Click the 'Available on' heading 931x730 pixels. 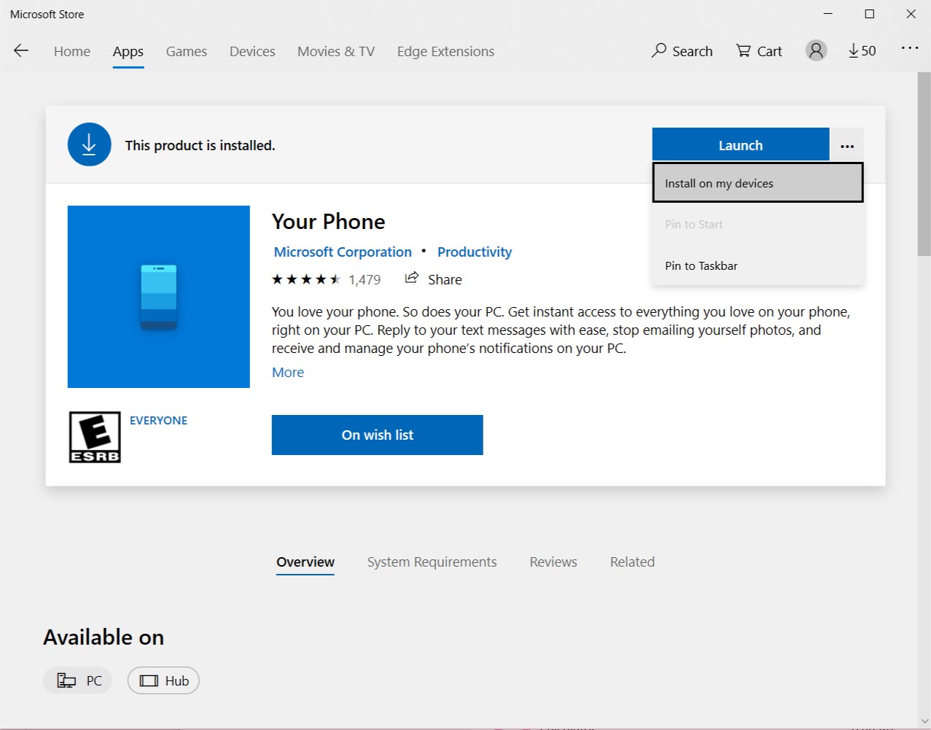pyautogui.click(x=104, y=637)
